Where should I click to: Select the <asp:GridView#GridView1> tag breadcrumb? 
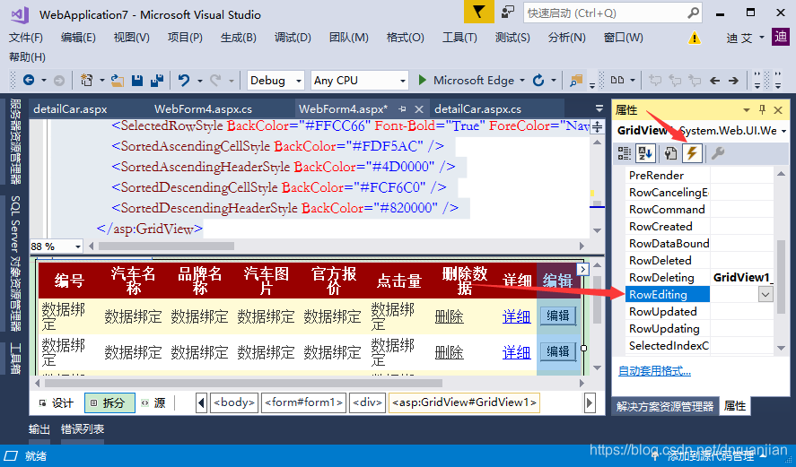point(464,402)
